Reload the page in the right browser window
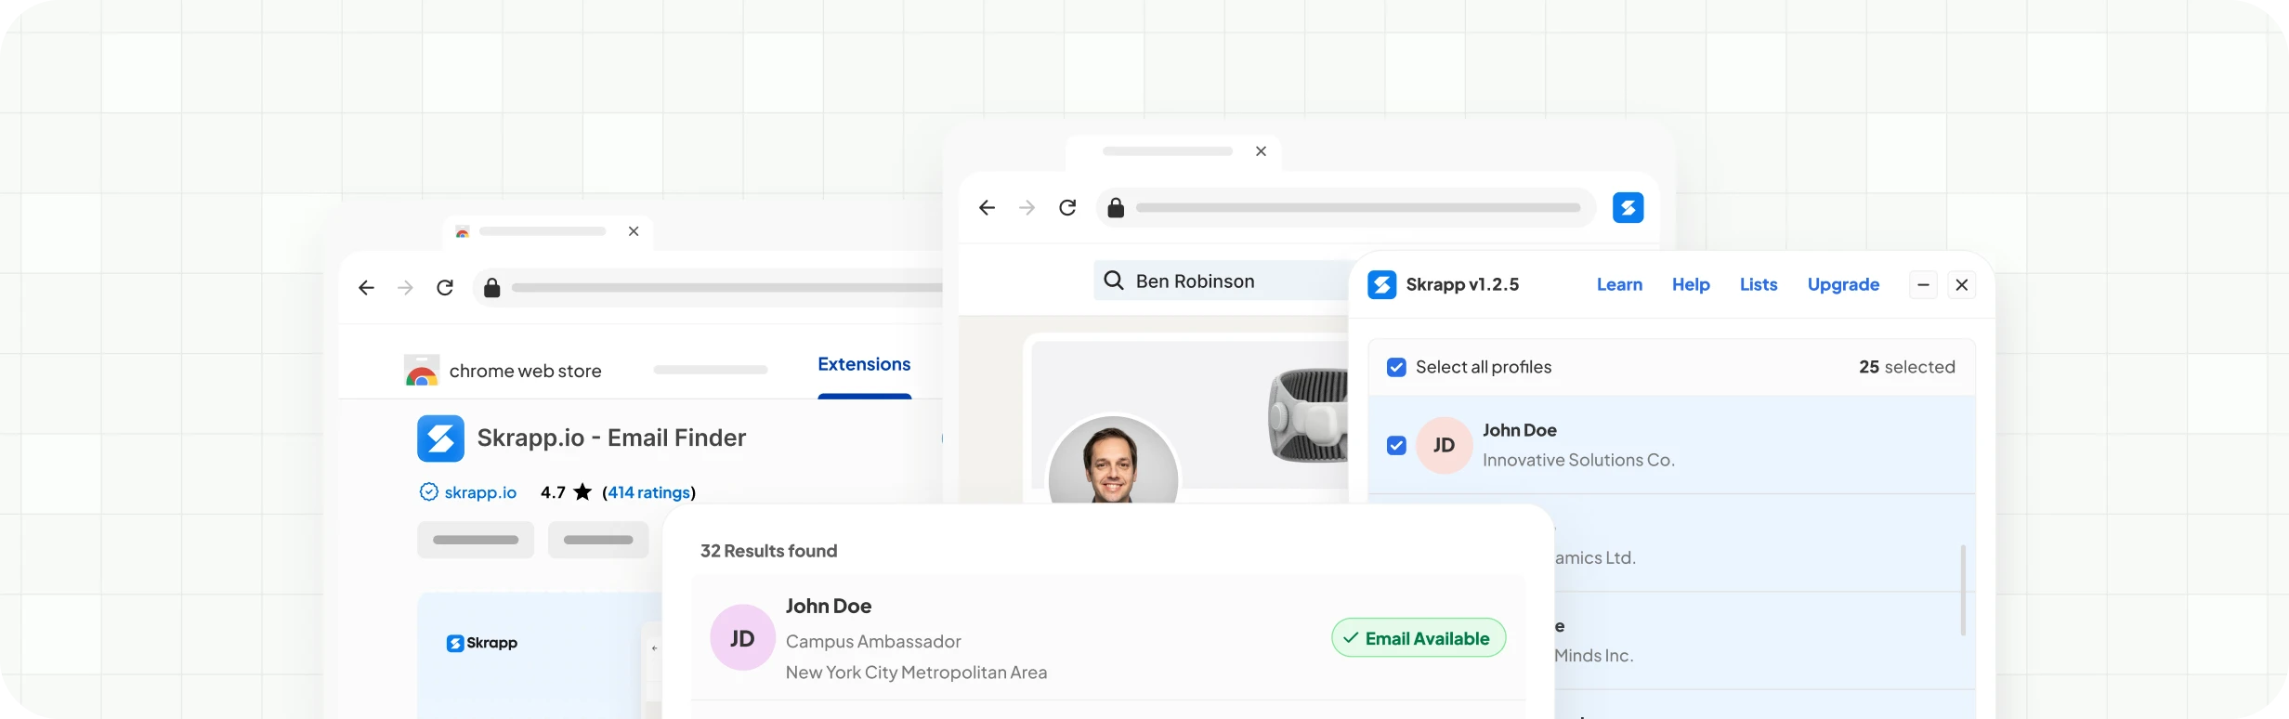 coord(1067,208)
